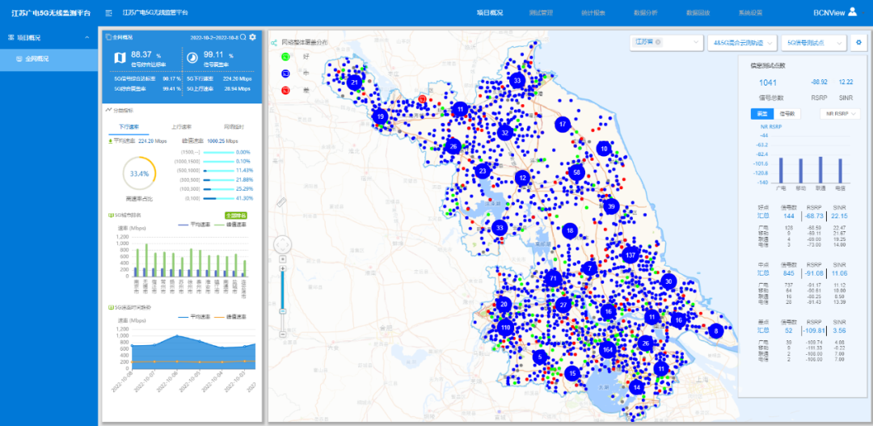Expand the NR RSRP metric dropdown
The width and height of the screenshot is (873, 426).
point(840,114)
